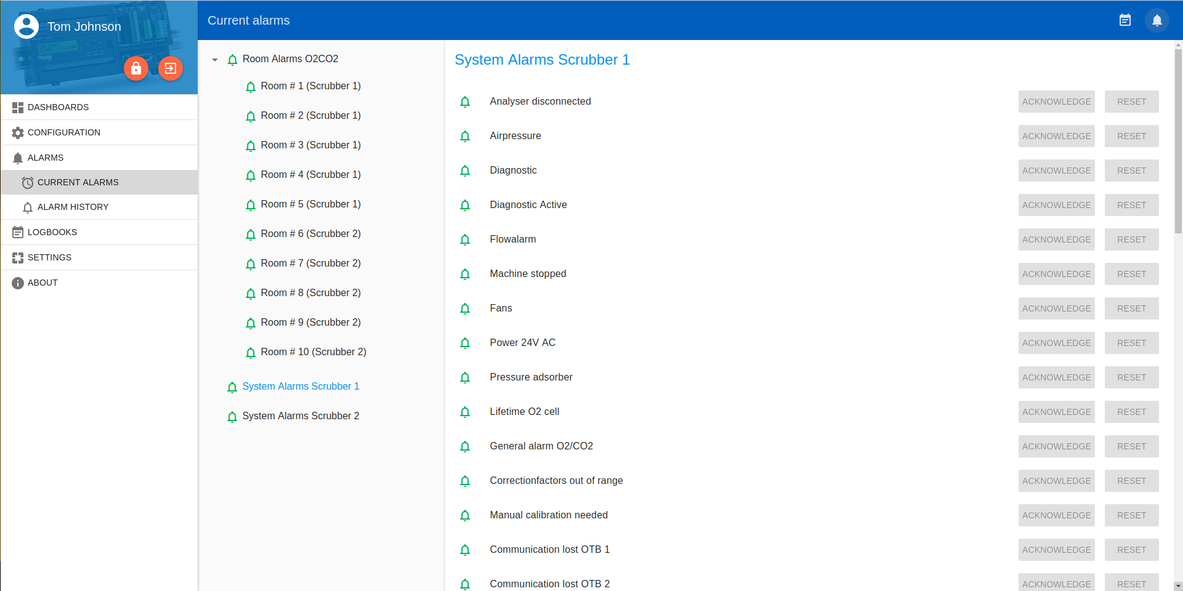Click the scroll down arrow of scrollbar

pos(1177,585)
